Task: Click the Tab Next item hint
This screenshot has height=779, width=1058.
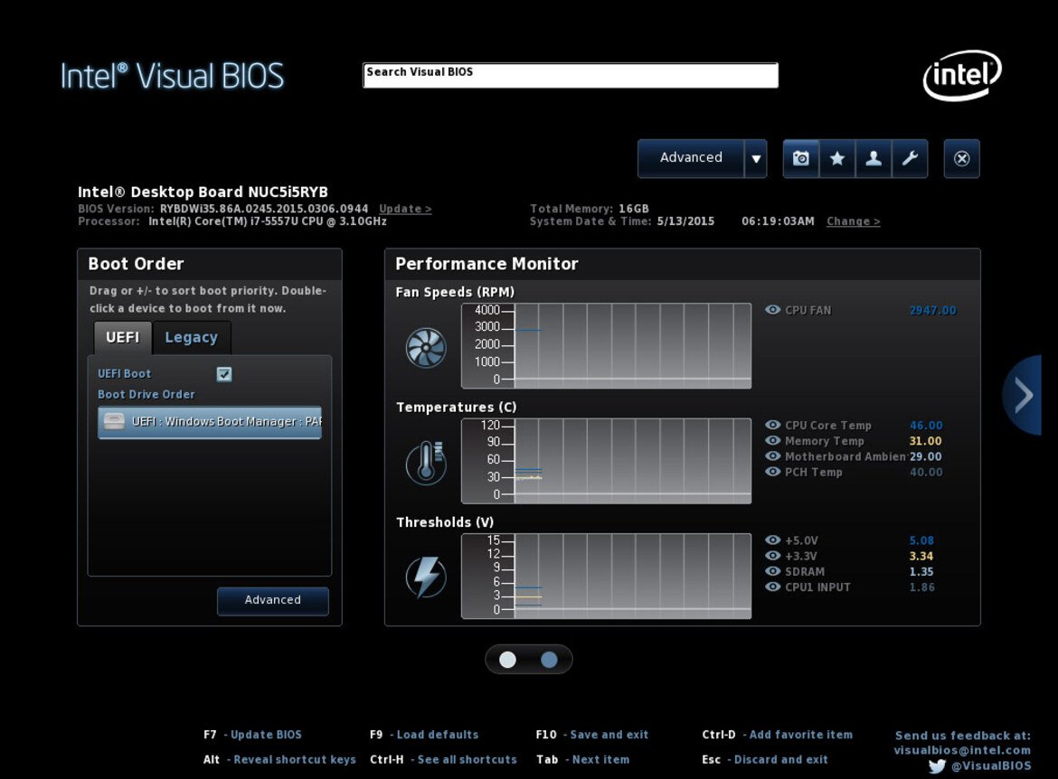Action: click(x=582, y=760)
